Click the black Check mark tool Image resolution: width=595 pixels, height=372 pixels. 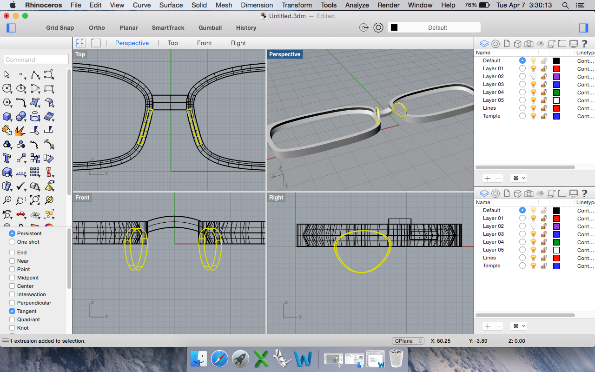(21, 186)
